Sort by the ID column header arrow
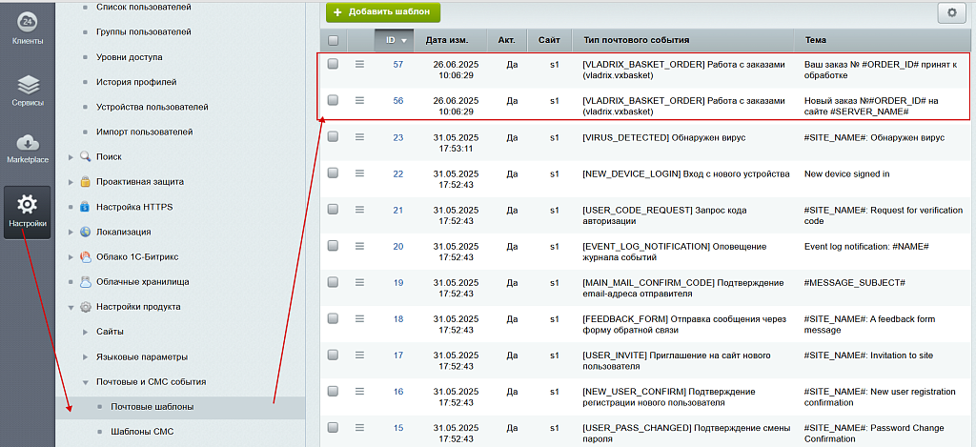The height and width of the screenshot is (447, 976). point(404,41)
